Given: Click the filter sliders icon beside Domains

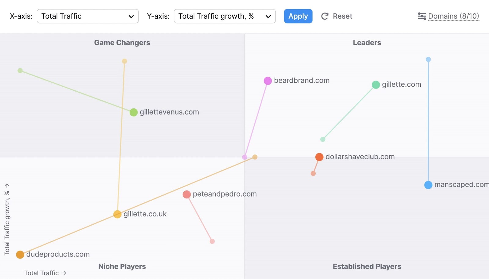Looking at the screenshot, I should pyautogui.click(x=421, y=16).
